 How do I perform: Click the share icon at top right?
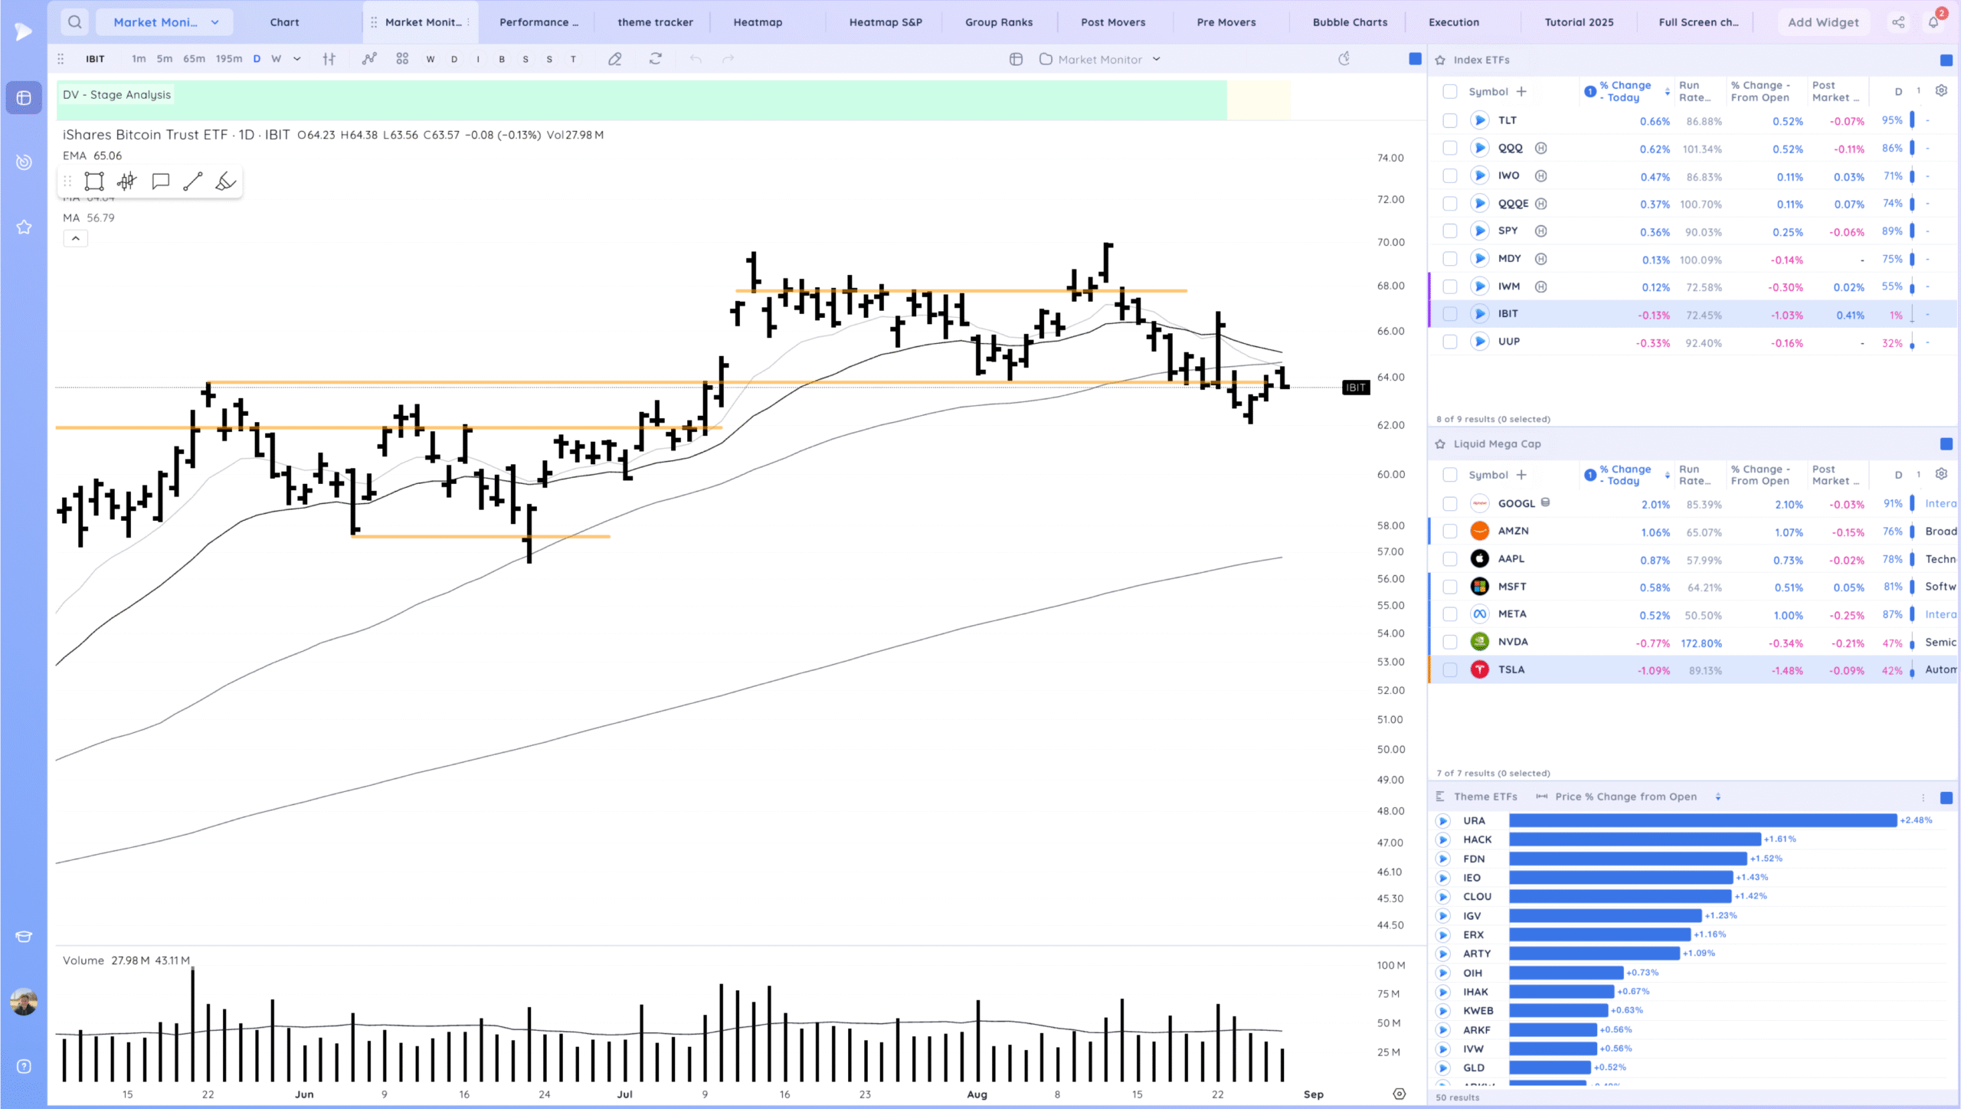coord(1898,22)
